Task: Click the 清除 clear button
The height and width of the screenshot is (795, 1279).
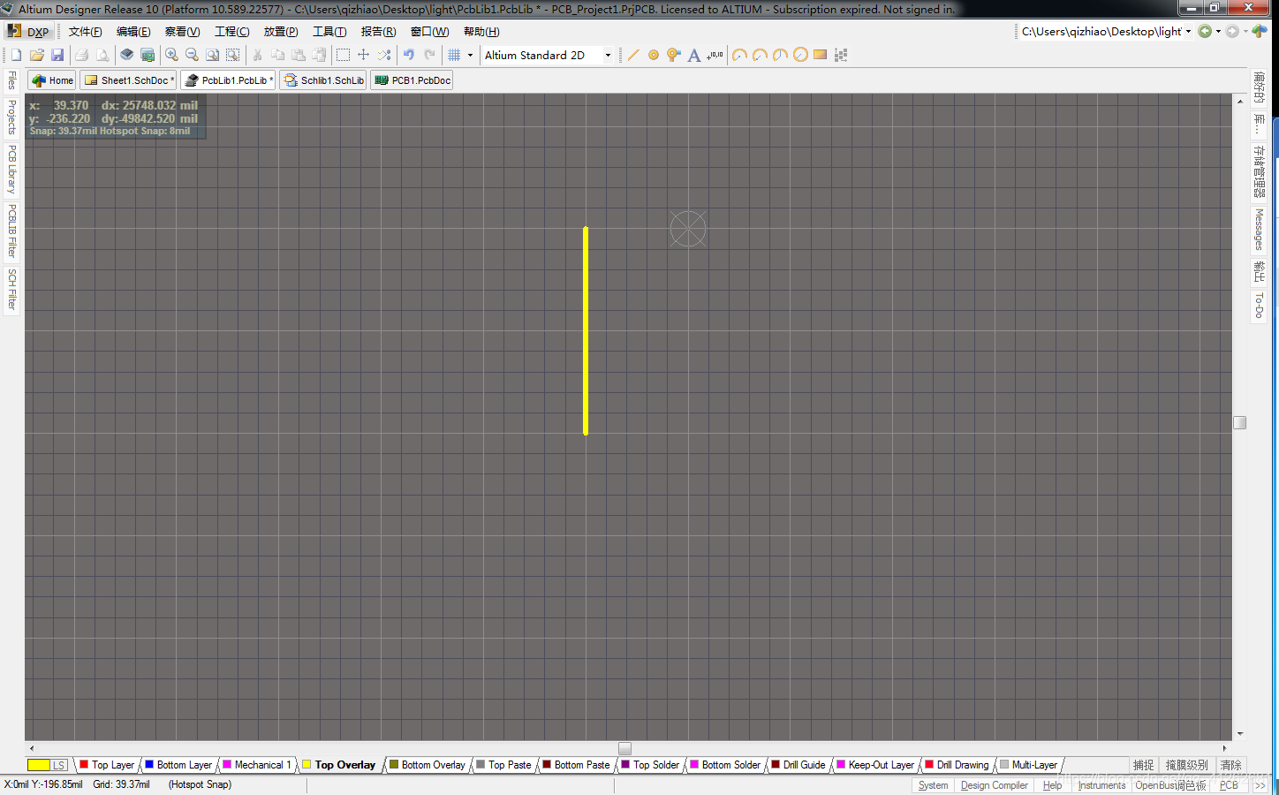Action: (x=1230, y=765)
